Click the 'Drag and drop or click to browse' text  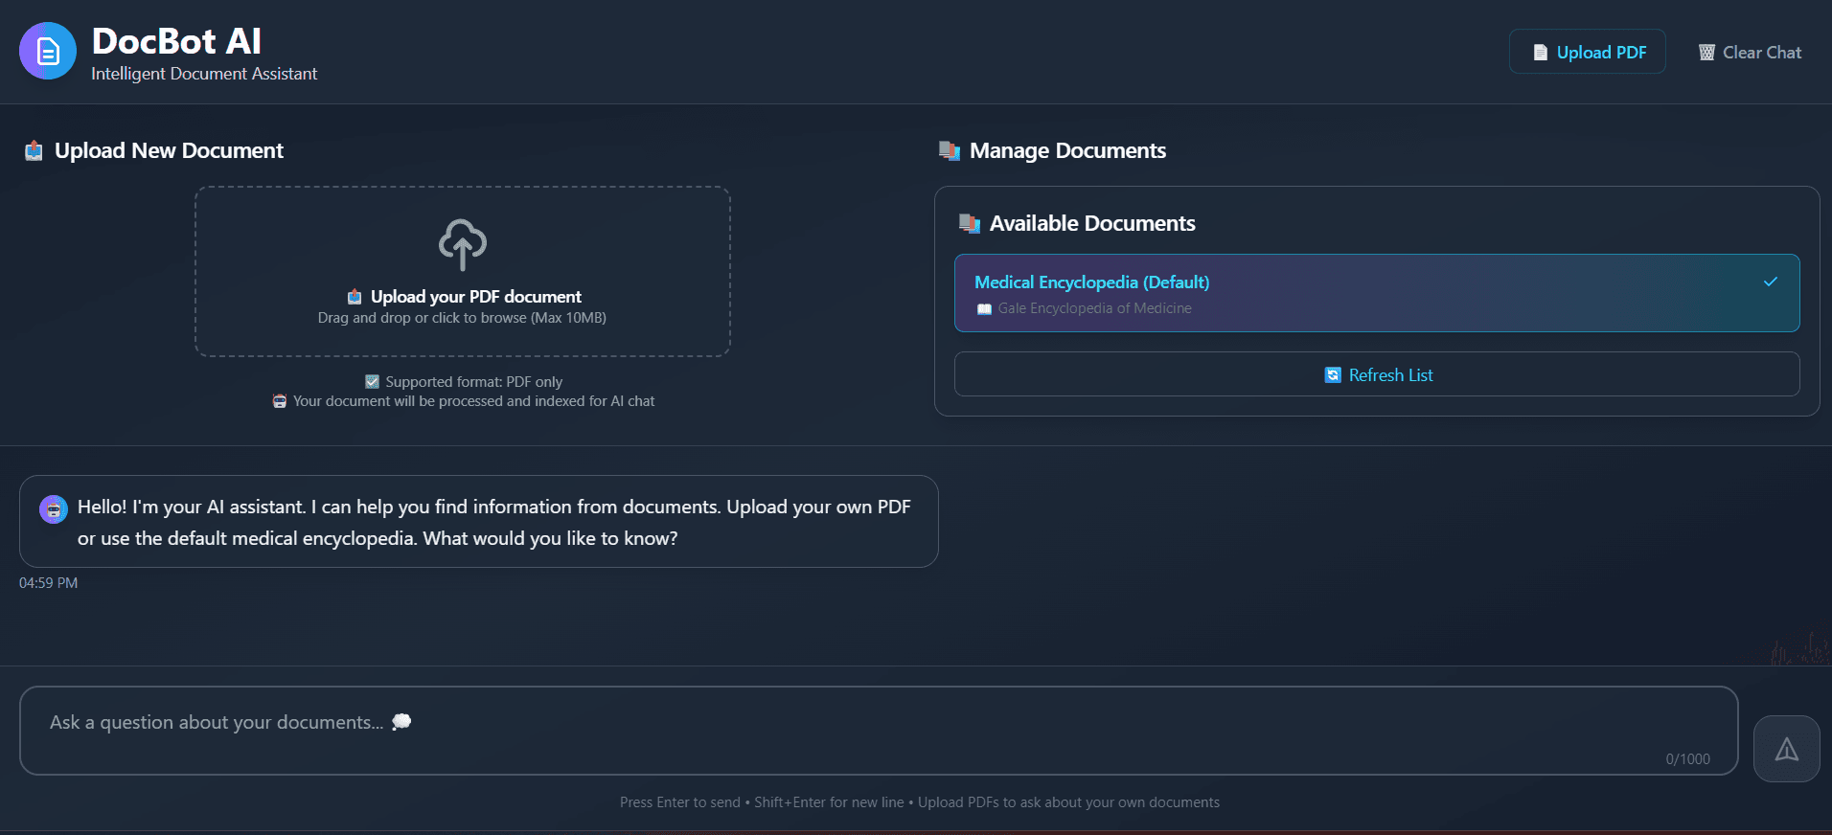click(x=462, y=318)
